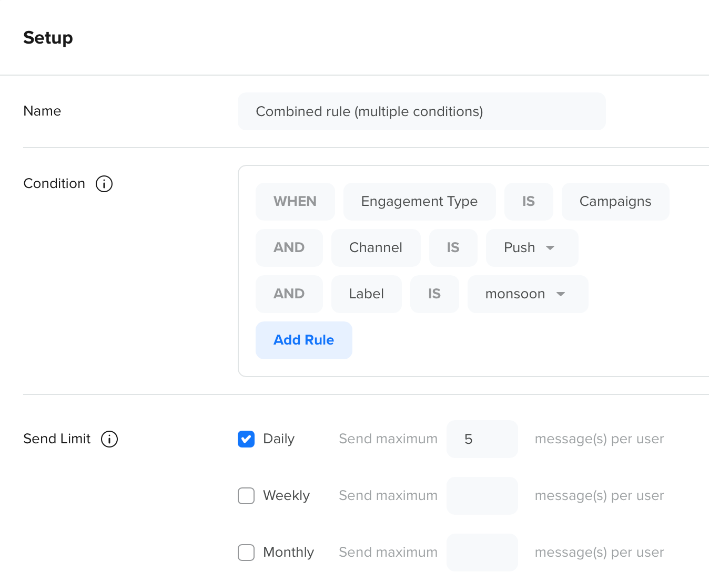Select the Campaigns value chip
Image resolution: width=709 pixels, height=583 pixels.
(x=615, y=202)
